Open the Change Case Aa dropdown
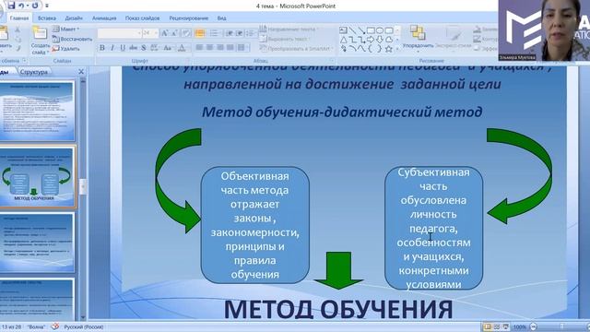Image resolution: width=590 pixels, height=332 pixels. (168, 48)
